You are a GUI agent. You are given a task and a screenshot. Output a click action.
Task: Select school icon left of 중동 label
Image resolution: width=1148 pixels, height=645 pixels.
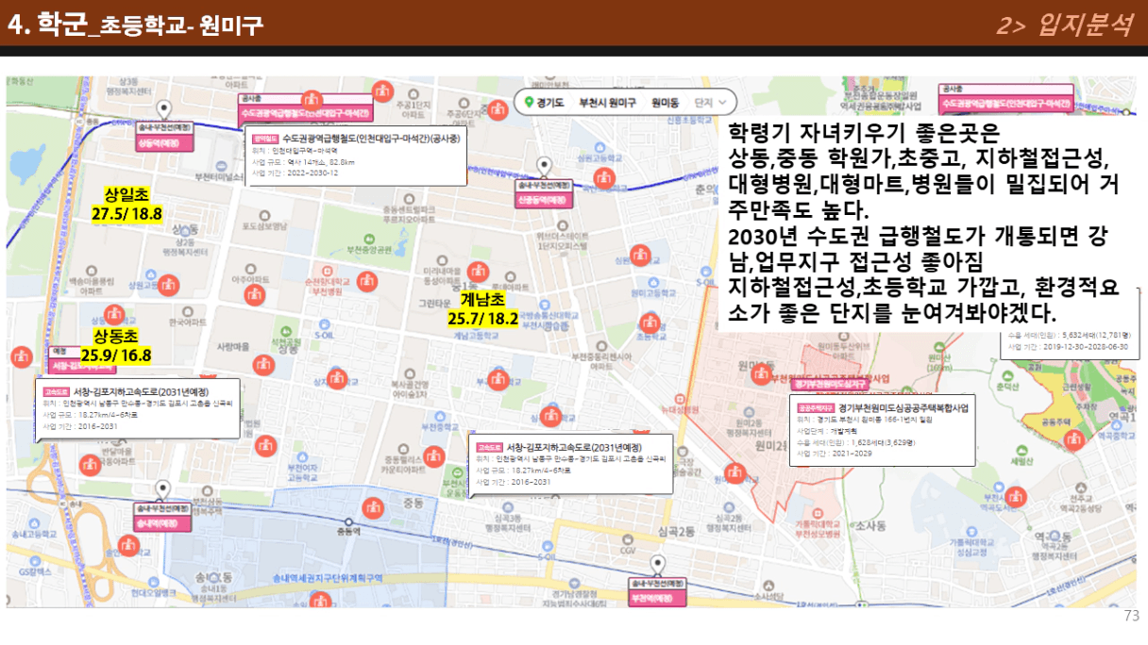coord(373,507)
